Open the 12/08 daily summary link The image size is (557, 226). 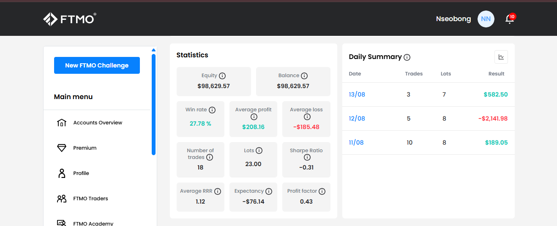click(x=357, y=118)
